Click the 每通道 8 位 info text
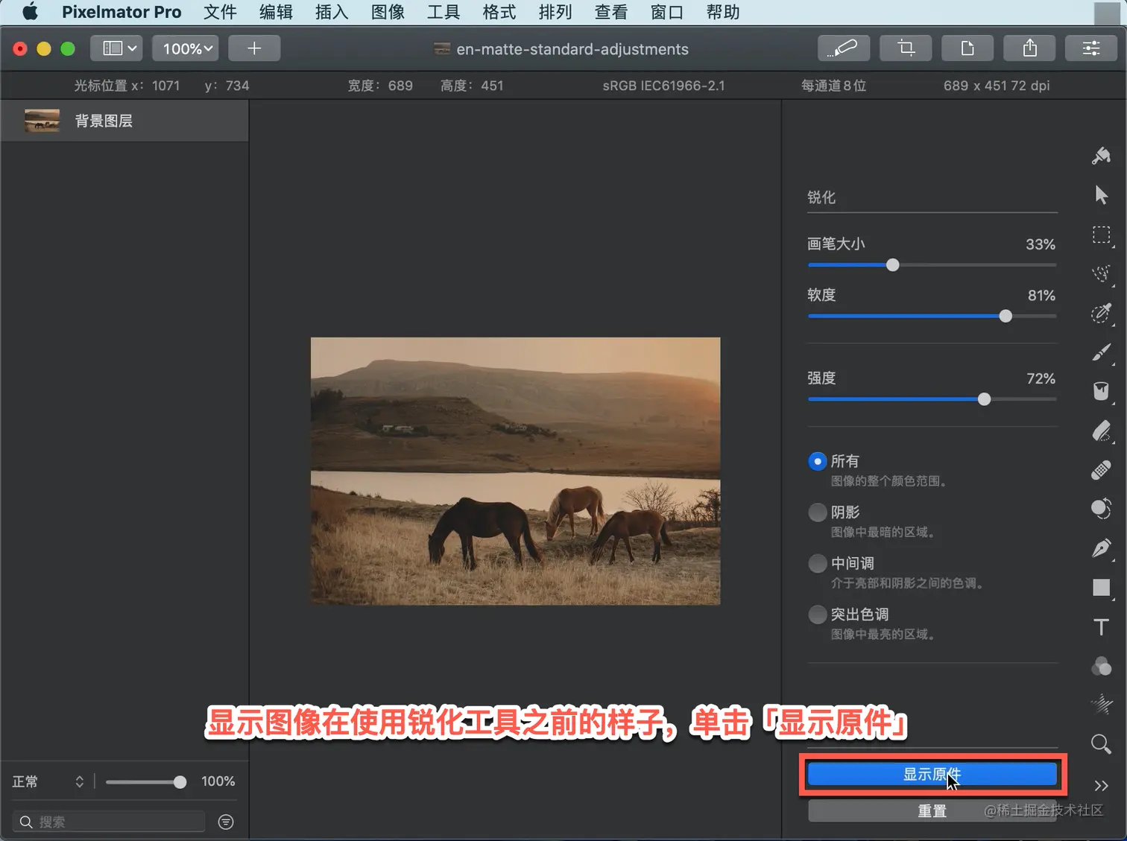 pos(833,86)
